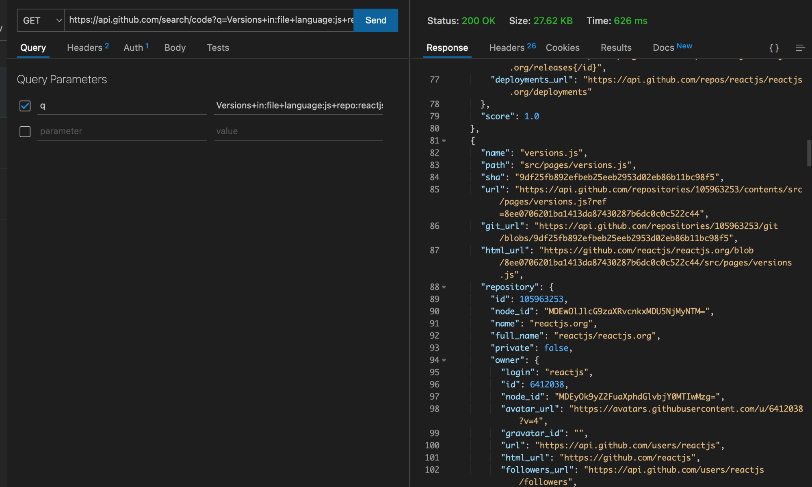Viewport: 812px width, 487px height.
Task: Click line number 90 in the gutter
Action: coord(435,312)
